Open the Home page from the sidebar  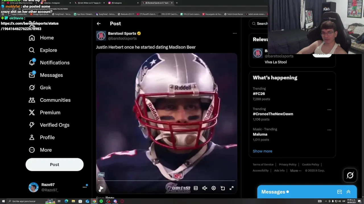coord(41,38)
